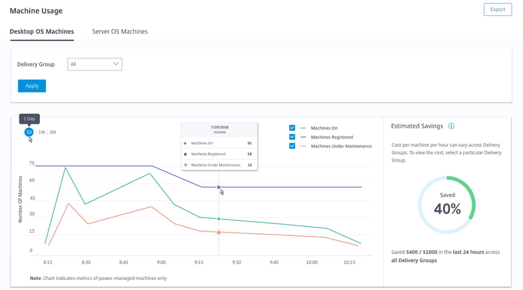
Task: Click the orange Machines Under Maintenance data point
Action: point(219,233)
